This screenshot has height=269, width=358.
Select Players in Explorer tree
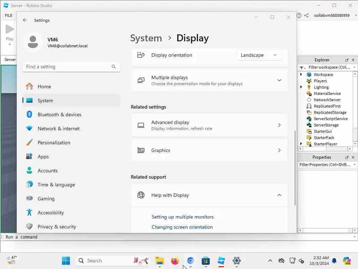pyautogui.click(x=320, y=81)
